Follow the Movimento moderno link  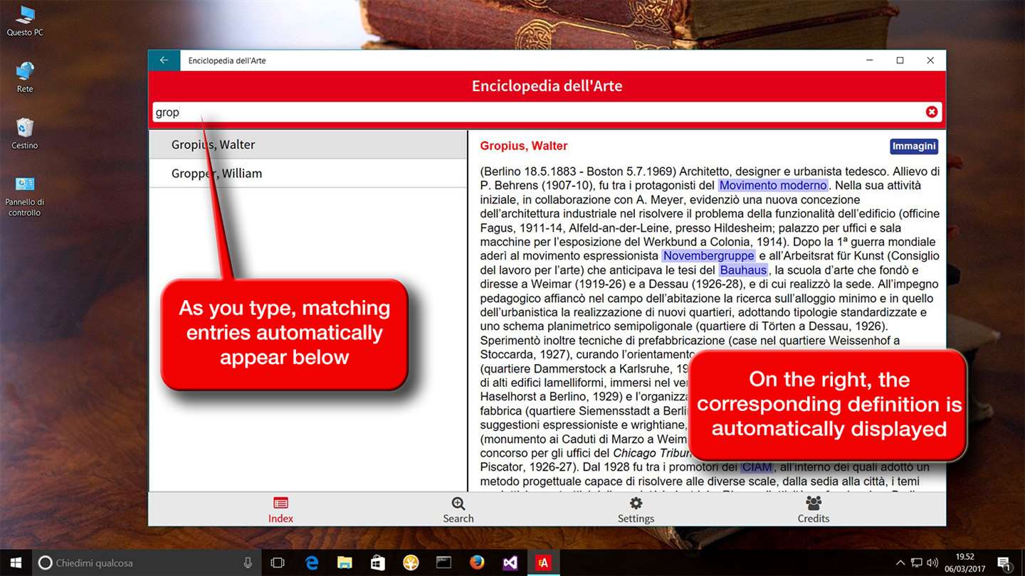773,186
